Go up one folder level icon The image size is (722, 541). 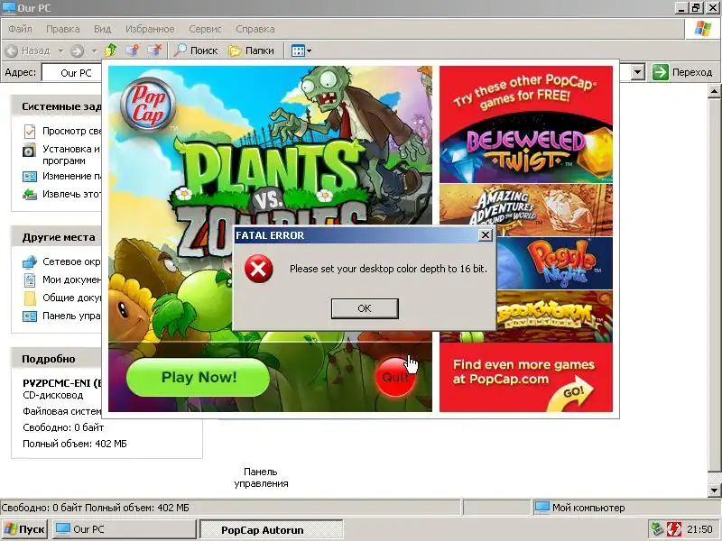pos(110,50)
